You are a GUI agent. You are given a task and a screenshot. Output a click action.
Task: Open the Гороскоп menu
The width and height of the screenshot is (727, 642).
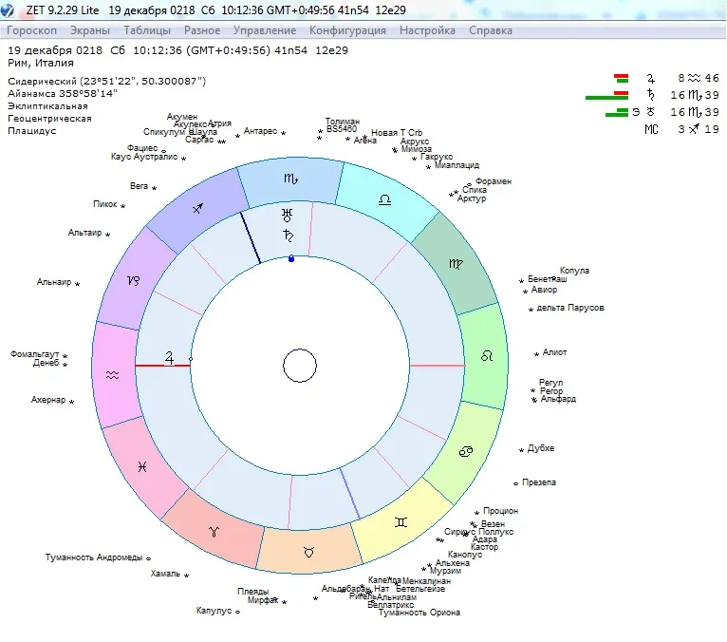click(33, 30)
